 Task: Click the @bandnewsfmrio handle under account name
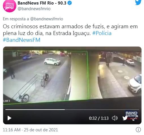[34, 9]
